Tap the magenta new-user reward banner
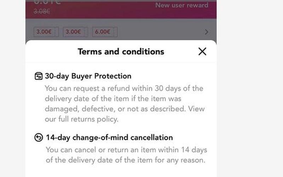 tap(121, 9)
